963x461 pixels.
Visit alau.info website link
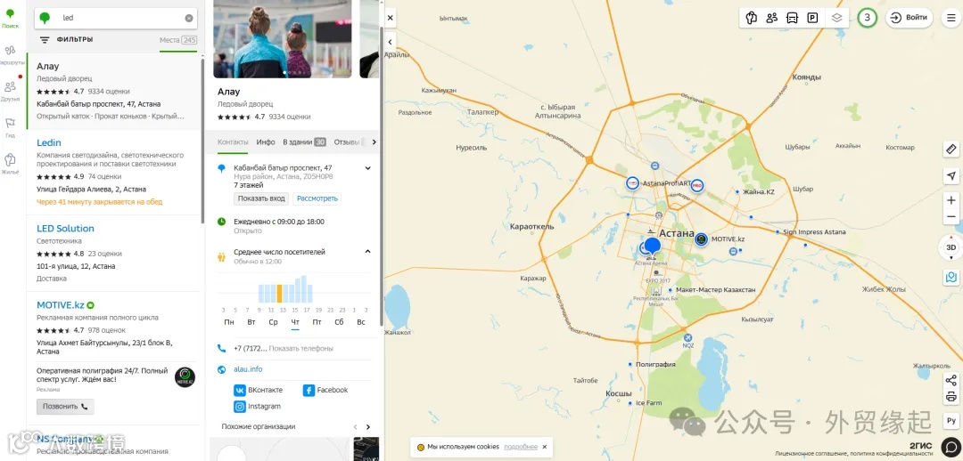[x=248, y=369]
